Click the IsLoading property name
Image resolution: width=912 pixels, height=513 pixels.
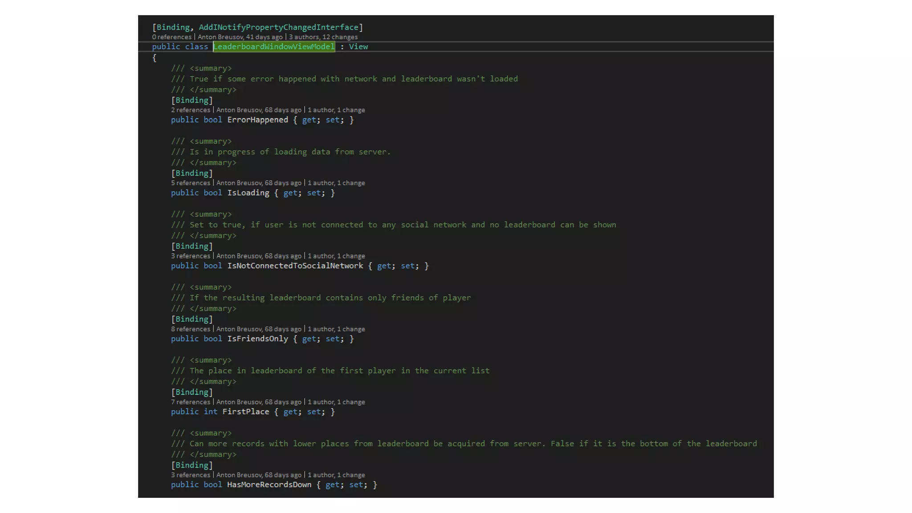(248, 193)
